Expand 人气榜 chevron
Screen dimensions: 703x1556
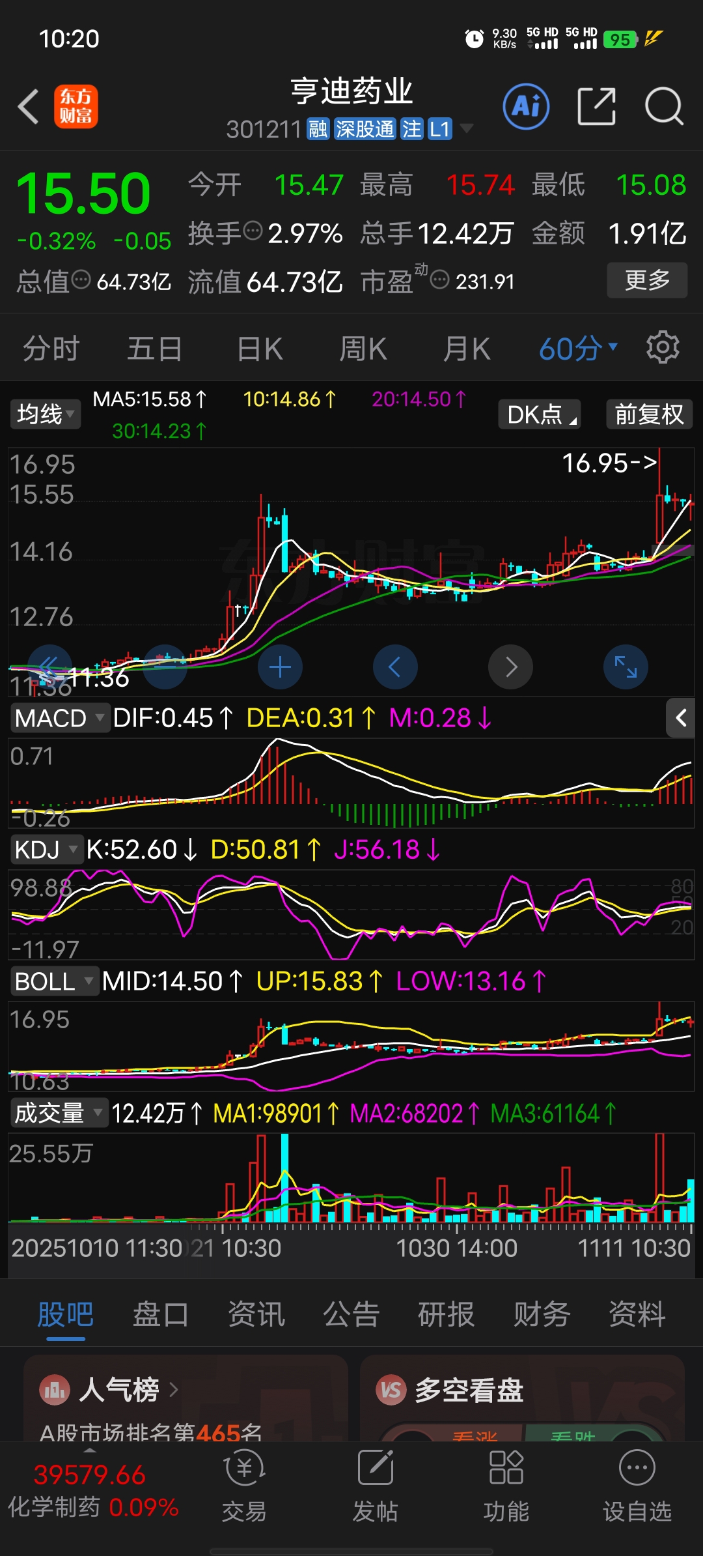[x=174, y=1390]
